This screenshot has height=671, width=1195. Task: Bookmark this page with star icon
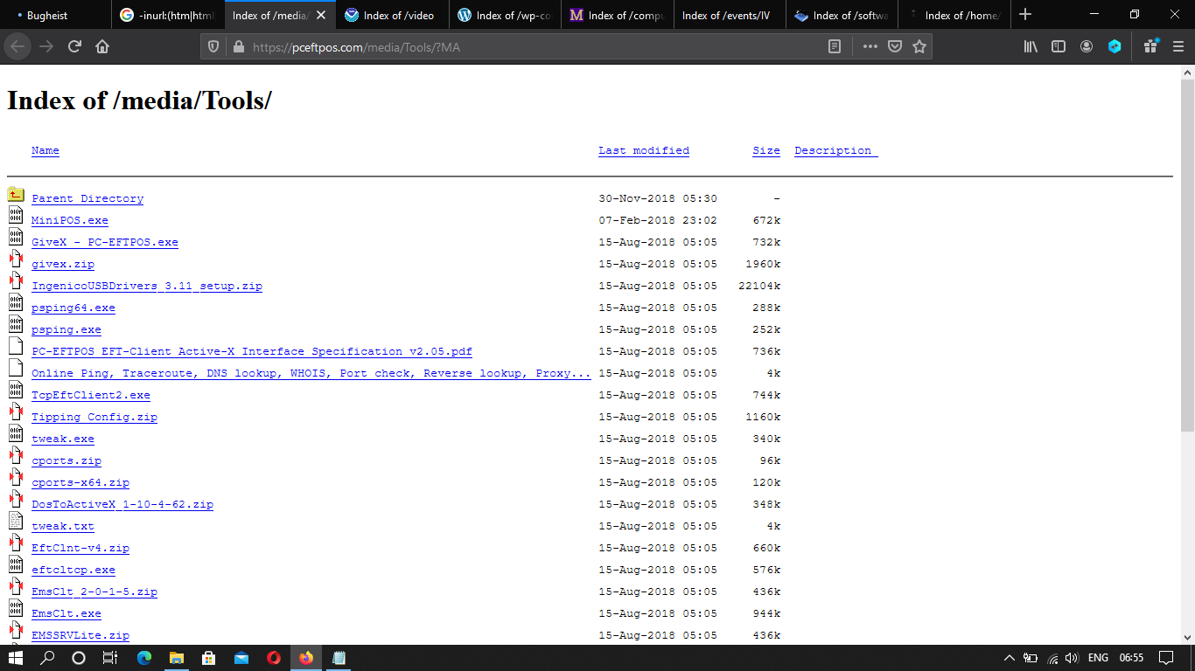[919, 47]
